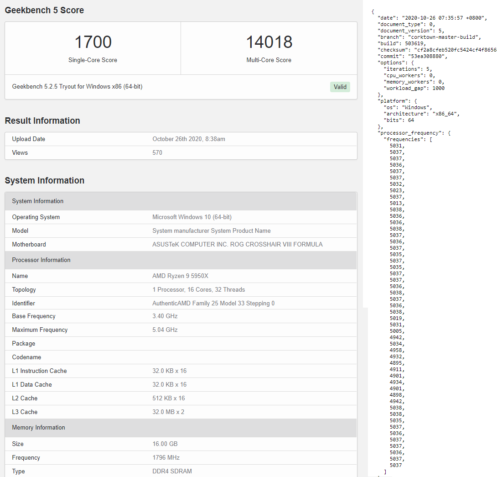Click the JSON "checksum" line
Screen dimensions: 497x477
click(x=437, y=50)
